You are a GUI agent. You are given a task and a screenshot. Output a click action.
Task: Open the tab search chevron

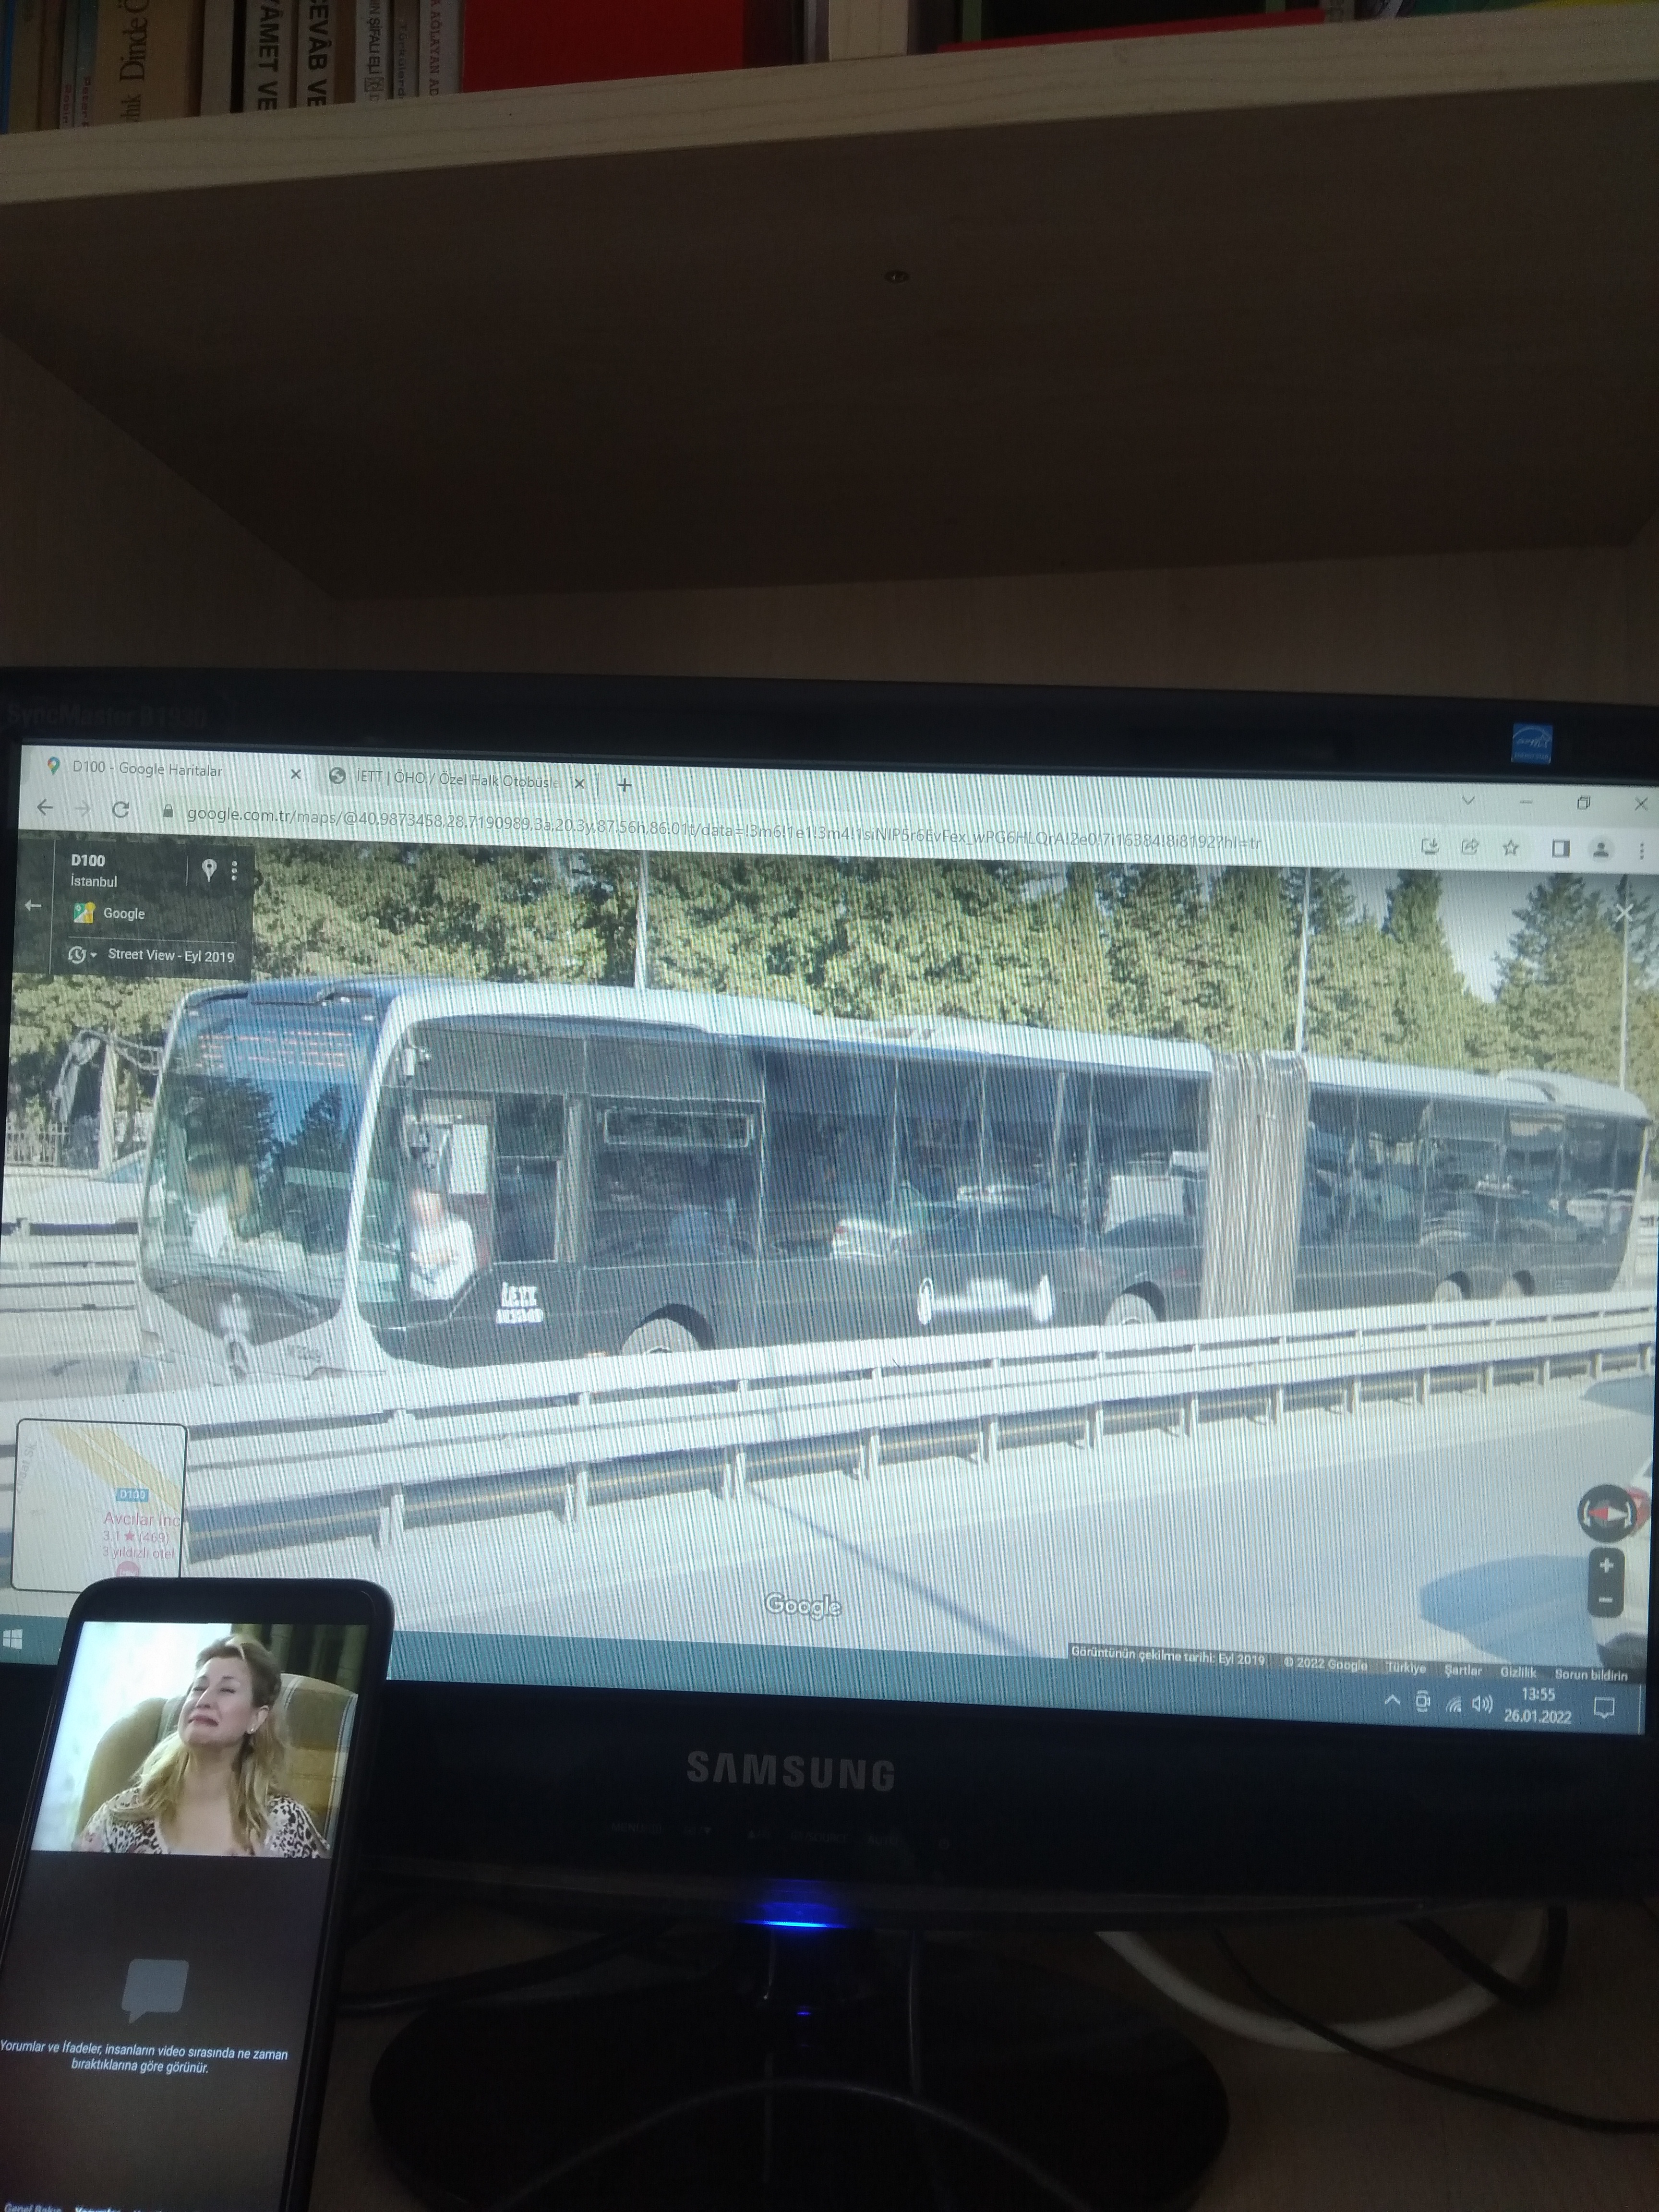[1468, 801]
